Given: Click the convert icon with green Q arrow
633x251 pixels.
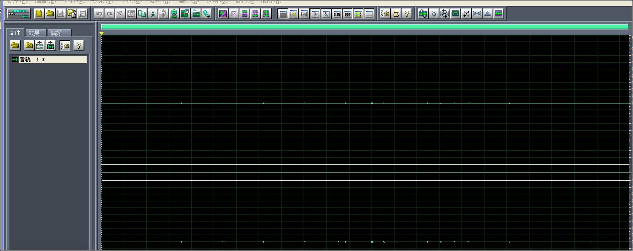Looking at the screenshot, I should click(207, 14).
